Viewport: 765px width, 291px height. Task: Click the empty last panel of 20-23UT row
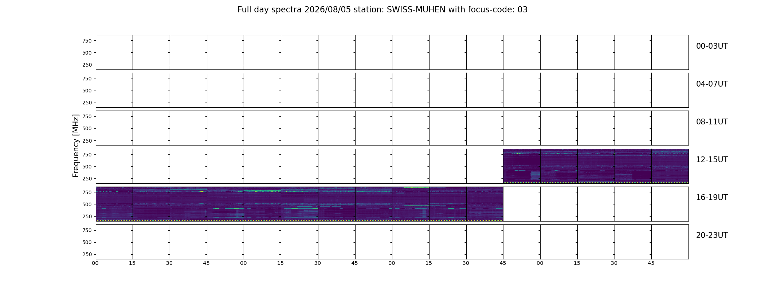pyautogui.click(x=670, y=242)
